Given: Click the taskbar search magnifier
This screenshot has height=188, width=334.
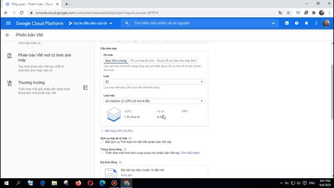Looking at the screenshot, I should pyautogui.click(x=18, y=183).
